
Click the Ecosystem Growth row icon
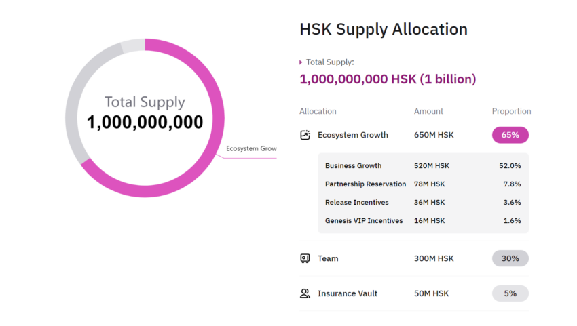(305, 135)
